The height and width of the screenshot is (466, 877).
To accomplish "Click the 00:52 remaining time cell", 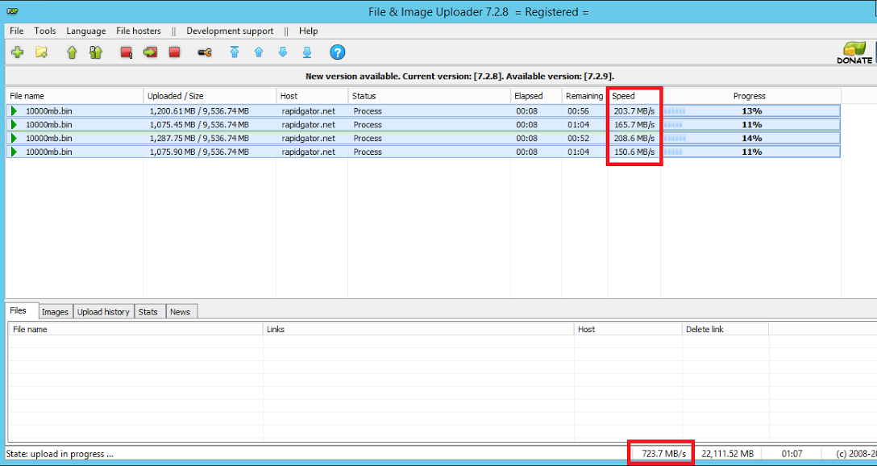I will 578,138.
